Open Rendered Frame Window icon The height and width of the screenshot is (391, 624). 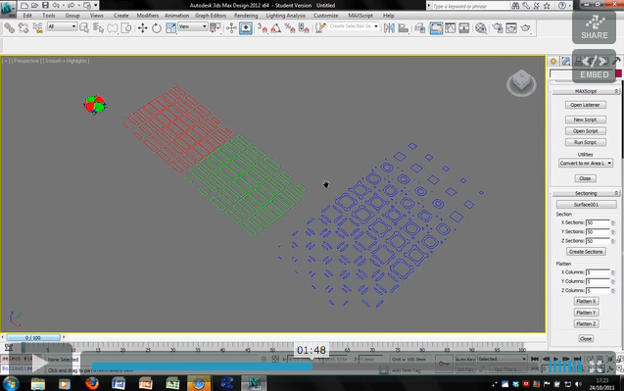point(511,27)
